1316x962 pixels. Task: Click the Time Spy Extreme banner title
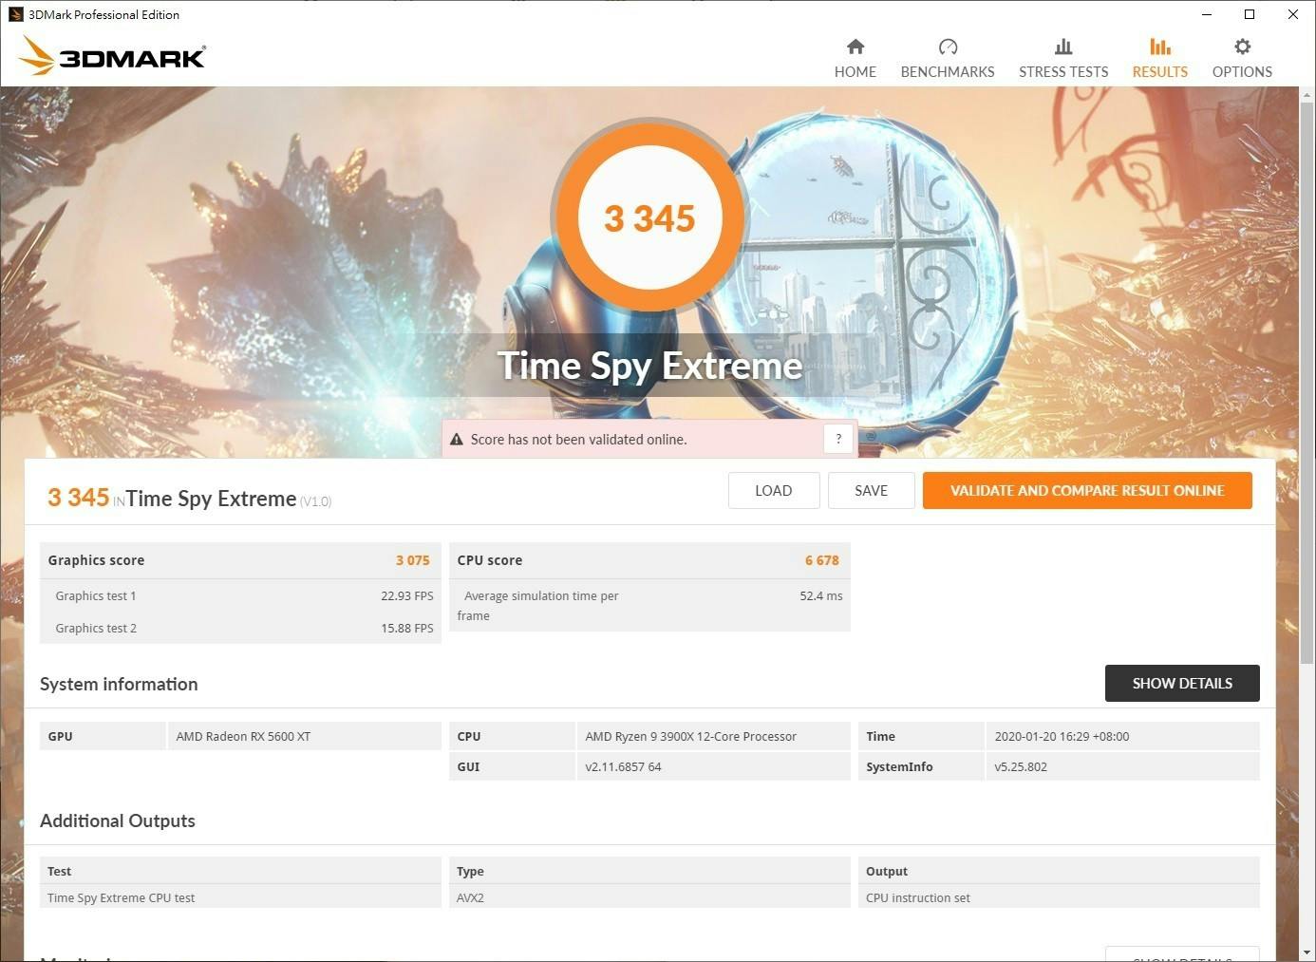(x=650, y=366)
